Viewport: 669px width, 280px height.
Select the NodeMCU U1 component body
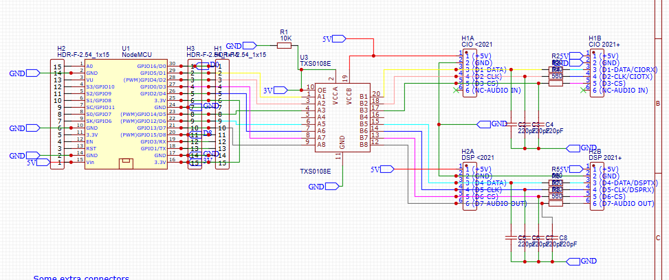pyautogui.click(x=125, y=114)
